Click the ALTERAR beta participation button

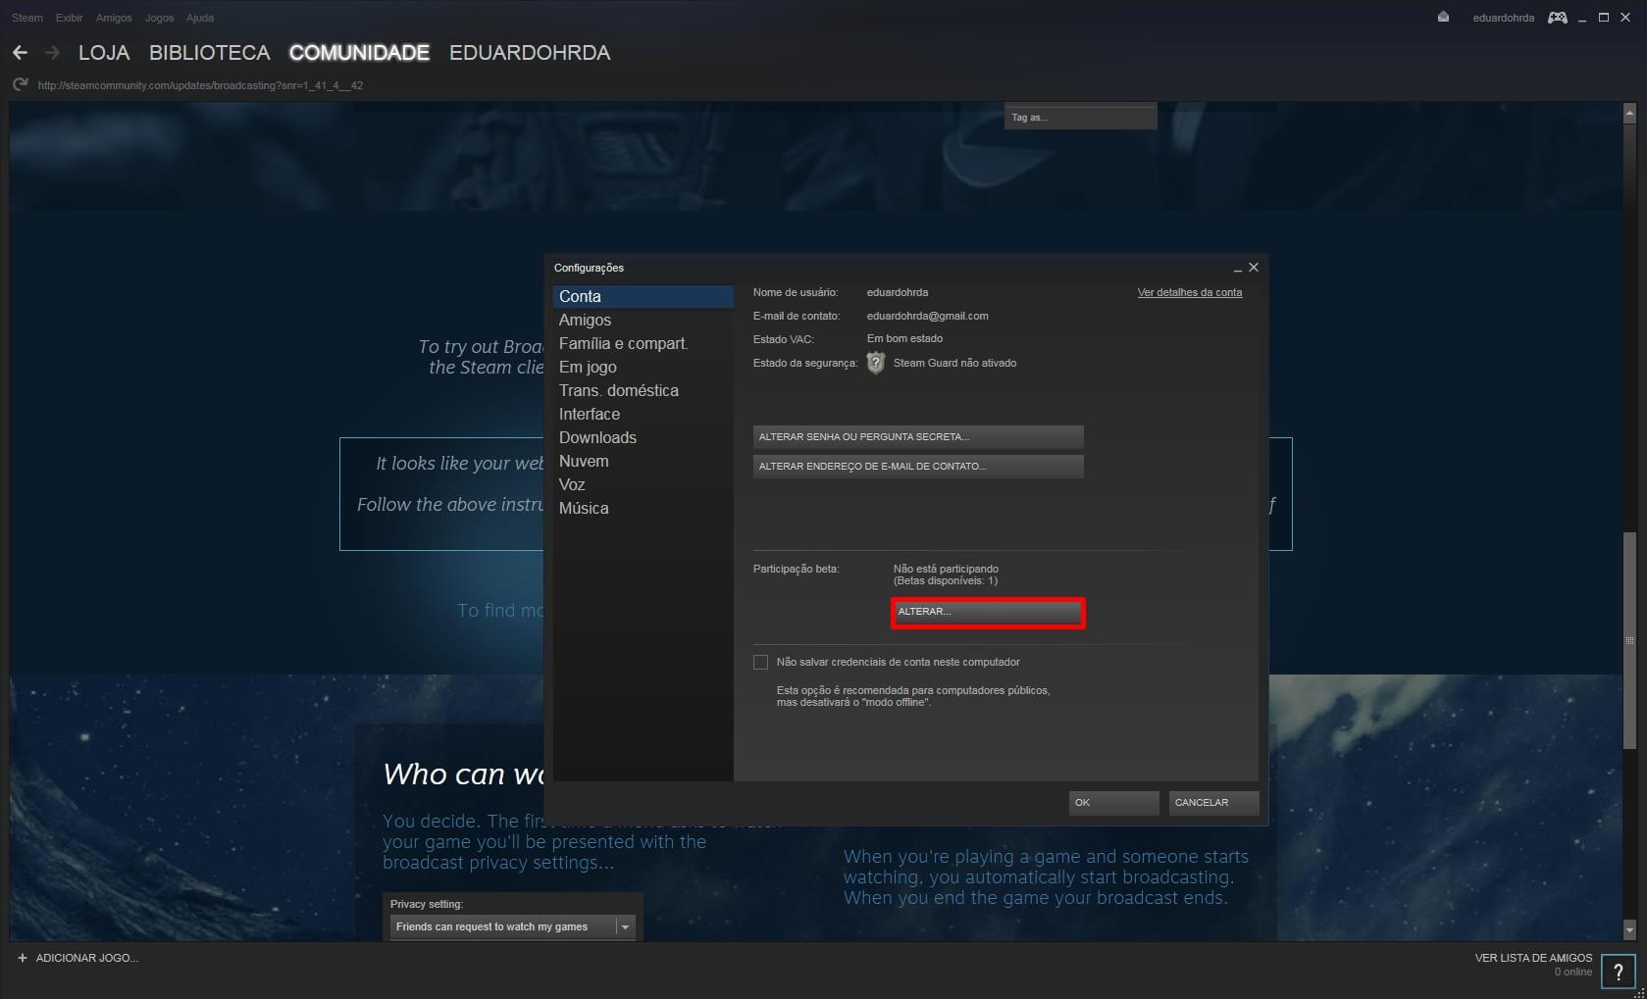[x=988, y=613]
